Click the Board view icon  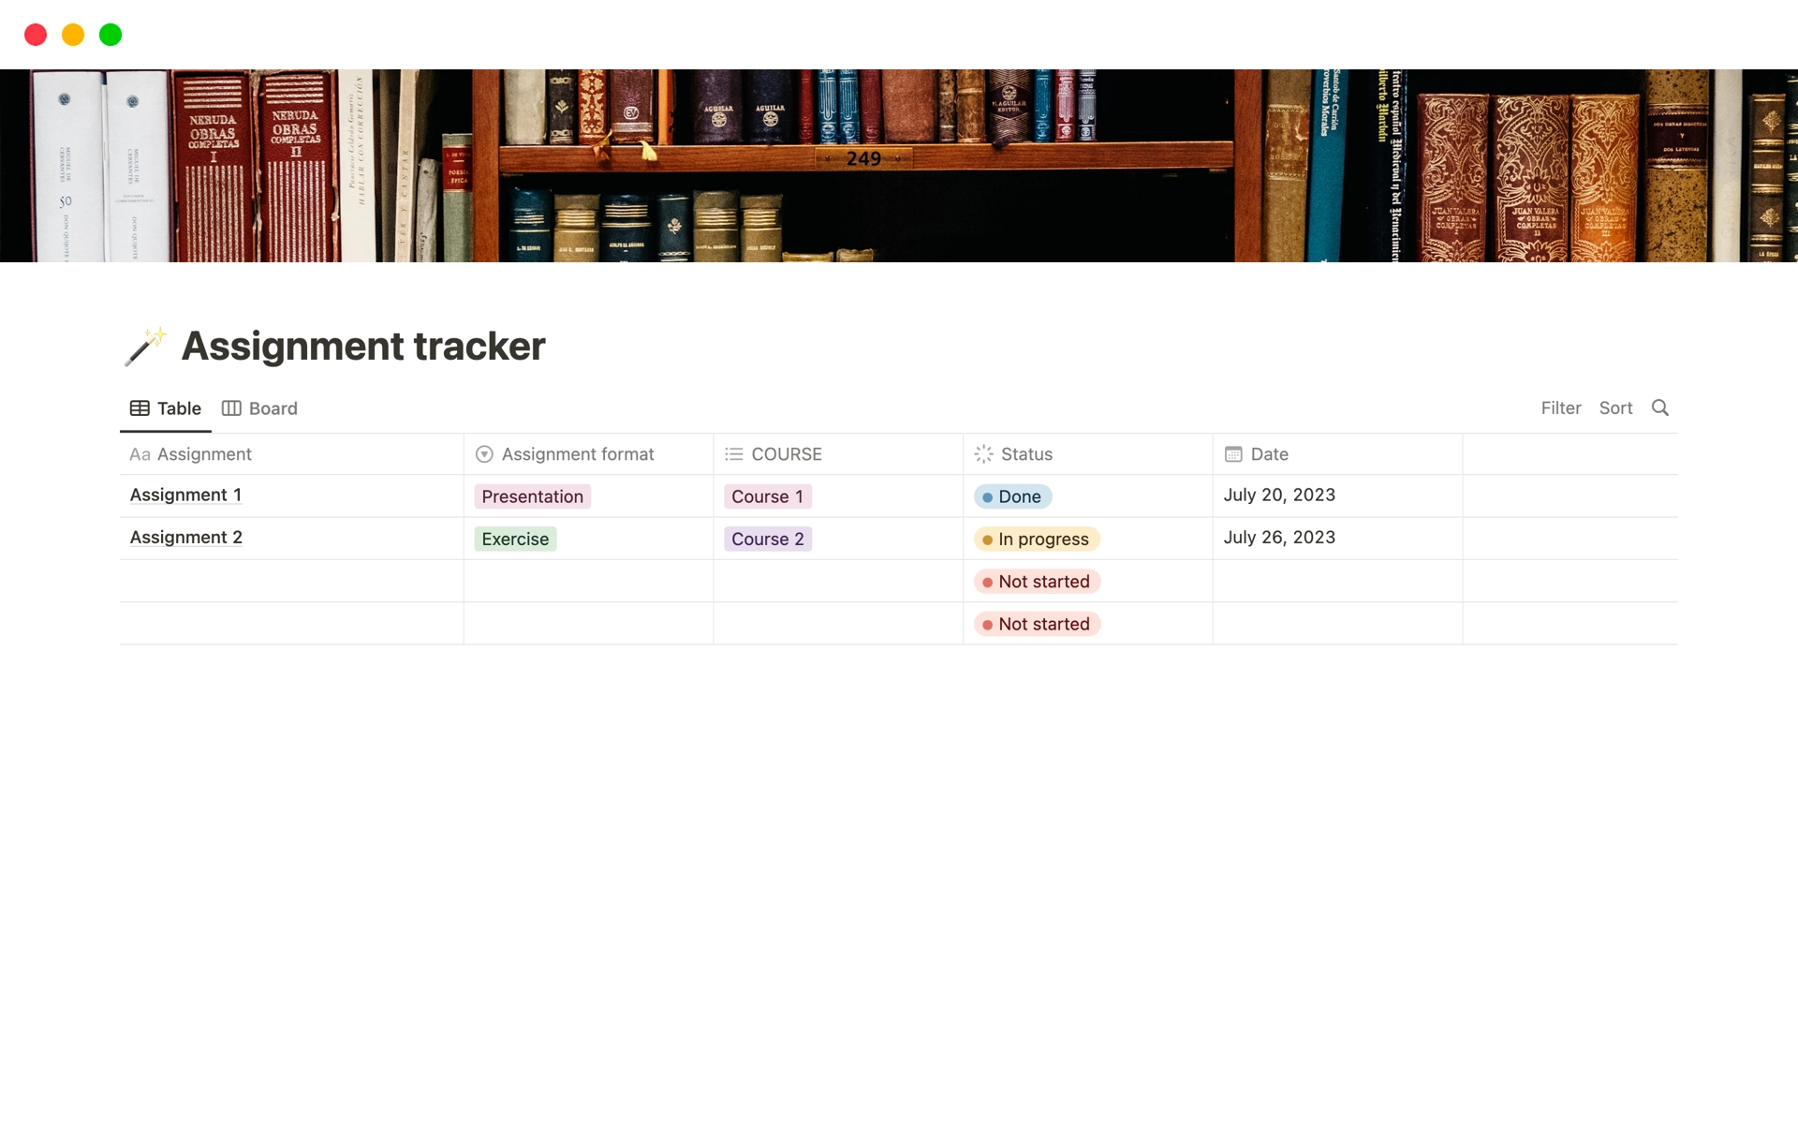tap(230, 407)
